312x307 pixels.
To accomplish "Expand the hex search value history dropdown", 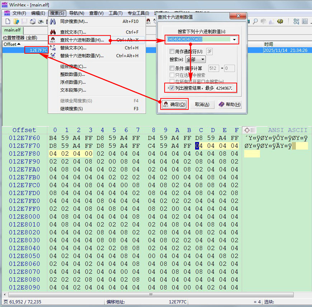I will click(x=234, y=40).
